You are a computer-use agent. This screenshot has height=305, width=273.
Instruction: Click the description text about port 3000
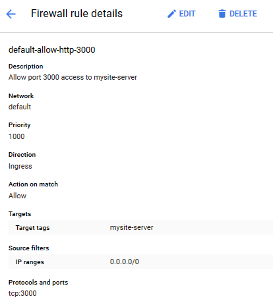coord(73,77)
